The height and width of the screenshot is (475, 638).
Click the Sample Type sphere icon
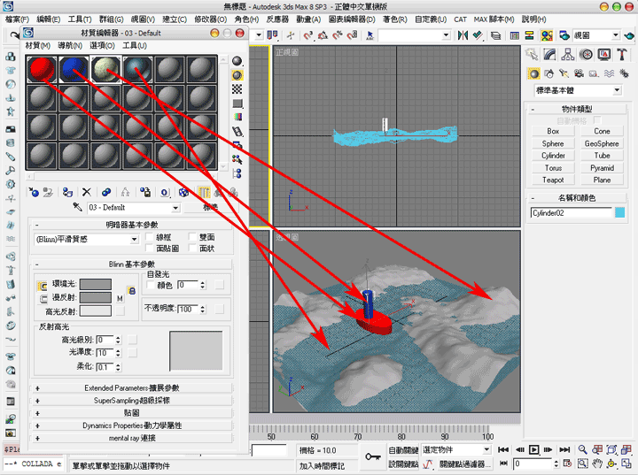point(237,61)
